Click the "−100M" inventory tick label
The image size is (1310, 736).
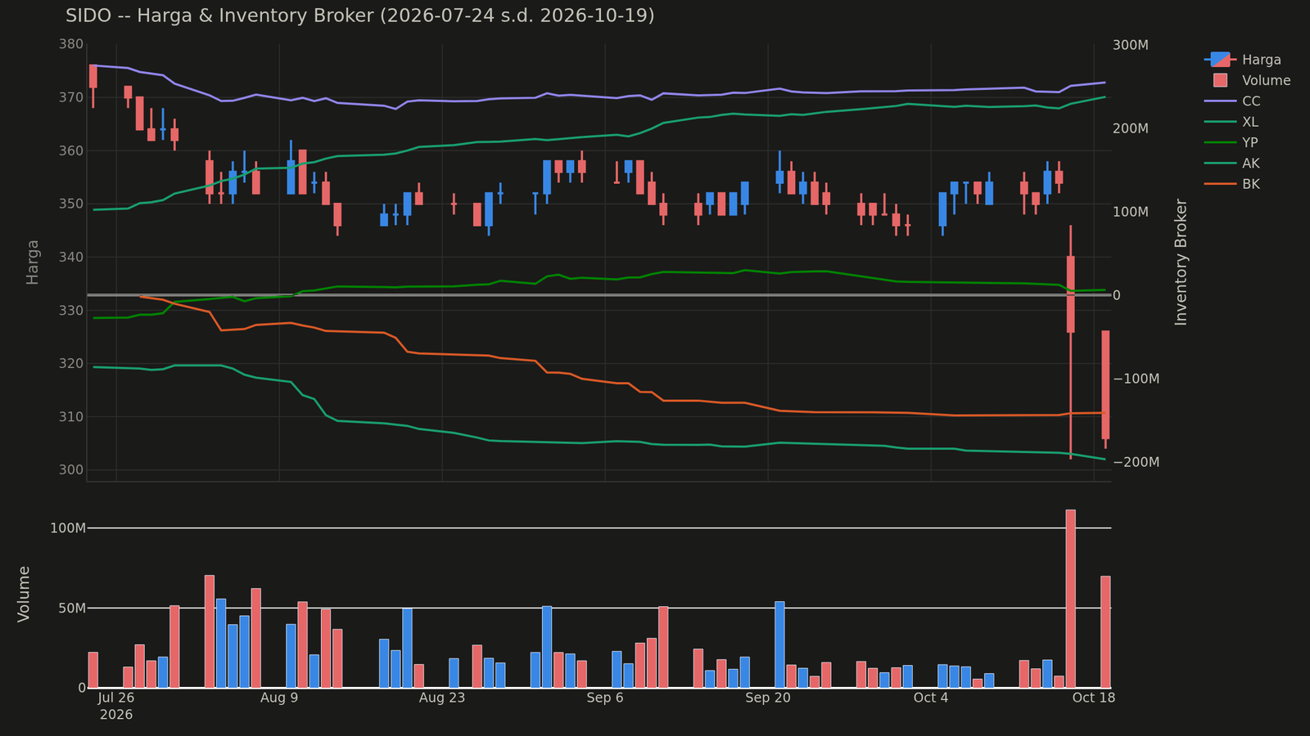(x=1136, y=379)
